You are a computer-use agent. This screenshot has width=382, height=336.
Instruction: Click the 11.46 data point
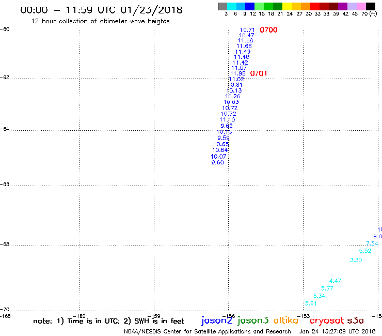click(x=242, y=57)
